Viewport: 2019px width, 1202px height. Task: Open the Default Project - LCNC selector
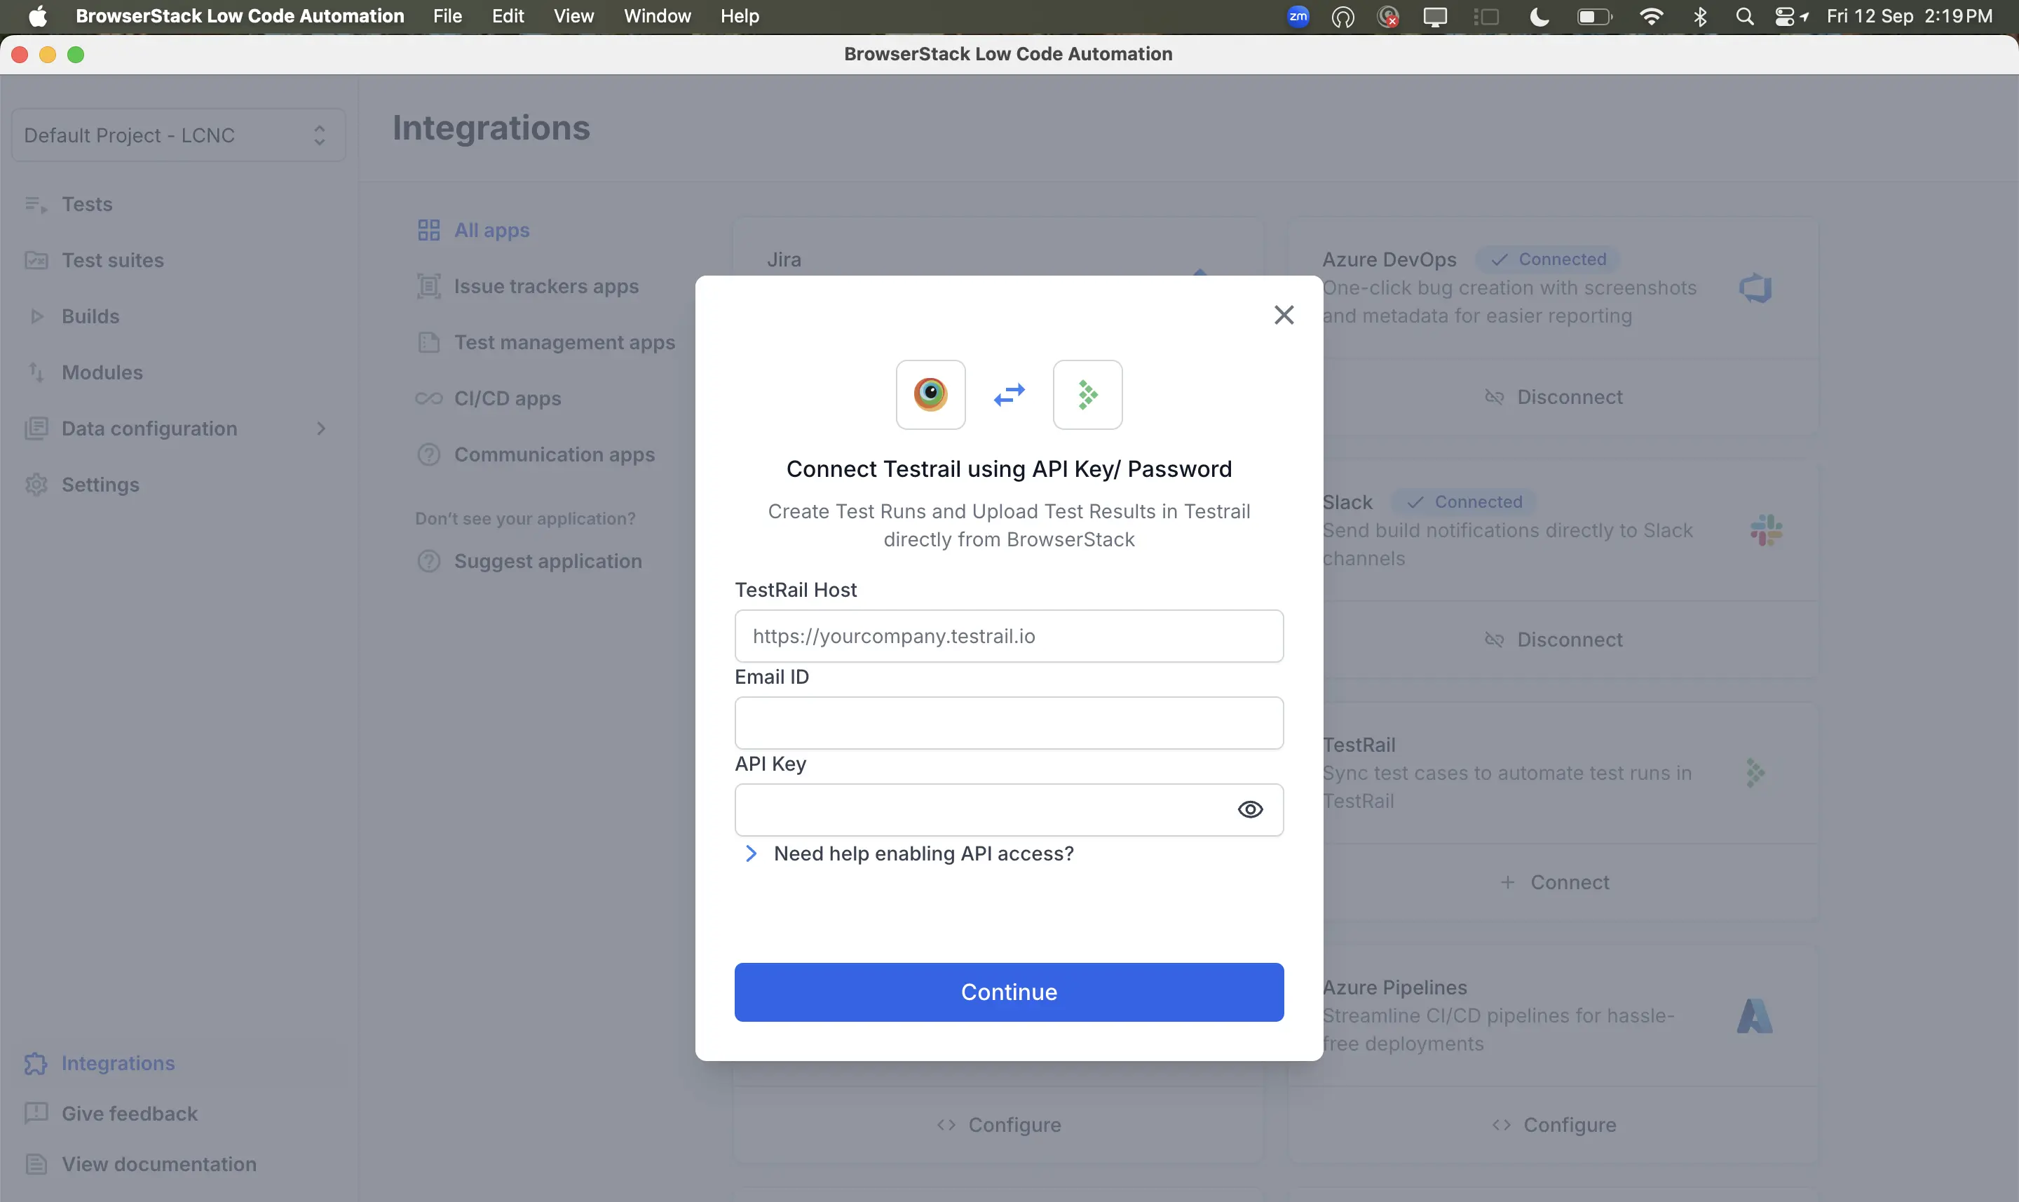[177, 135]
